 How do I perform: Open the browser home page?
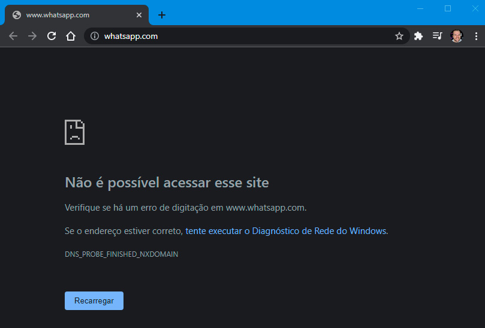coord(71,36)
